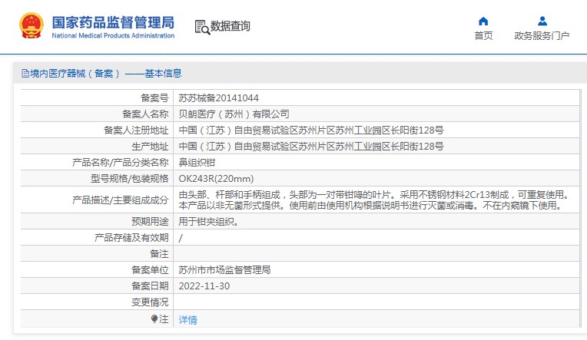The height and width of the screenshot is (340, 587).
Task: Click the 备案日期 label
Action: click(150, 286)
